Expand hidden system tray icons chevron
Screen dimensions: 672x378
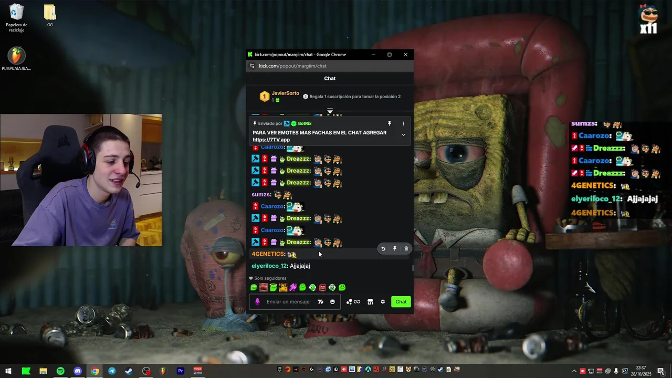574,371
